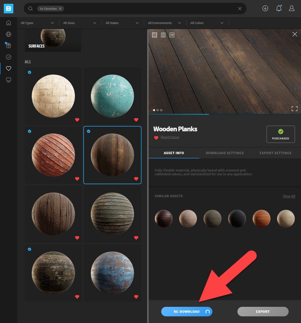Expand preview to fullscreen

(x=294, y=109)
